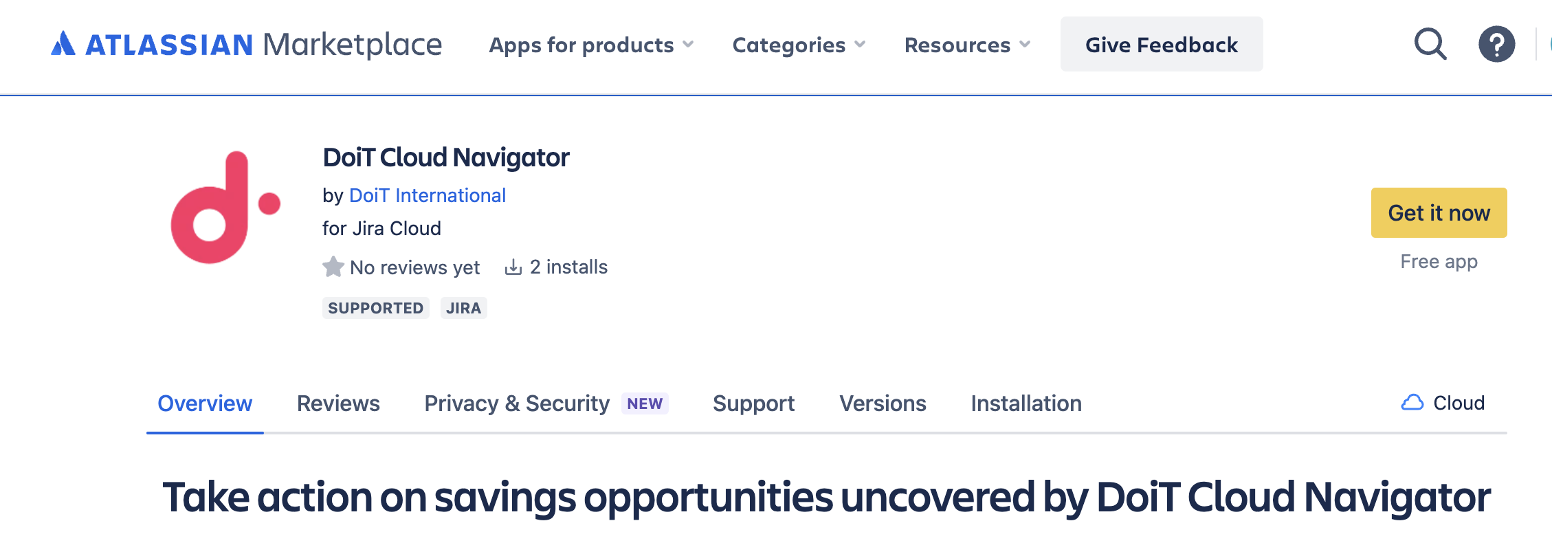This screenshot has height=554, width=1552.
Task: Open help via the question mark icon
Action: pos(1497,44)
